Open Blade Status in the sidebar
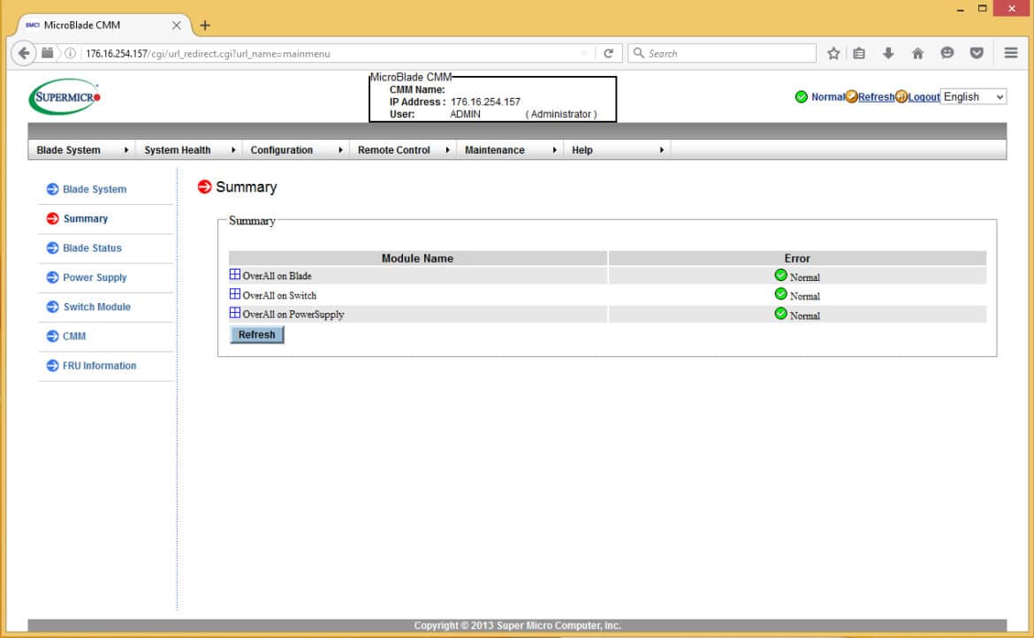1034x638 pixels. (x=92, y=247)
